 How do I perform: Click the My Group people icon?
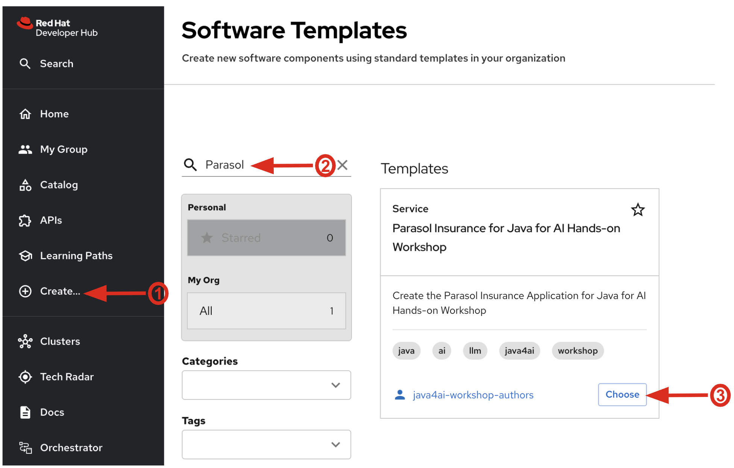point(25,149)
